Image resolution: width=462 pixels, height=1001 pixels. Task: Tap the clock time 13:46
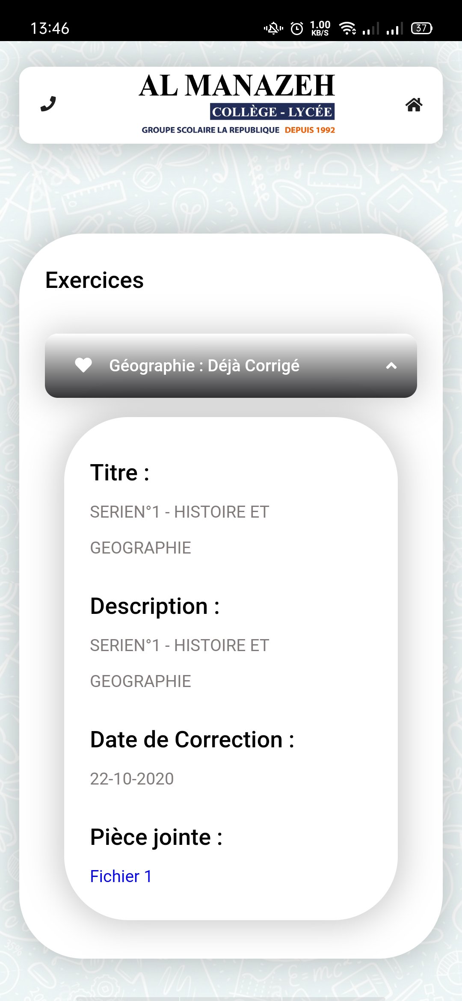coord(50,28)
